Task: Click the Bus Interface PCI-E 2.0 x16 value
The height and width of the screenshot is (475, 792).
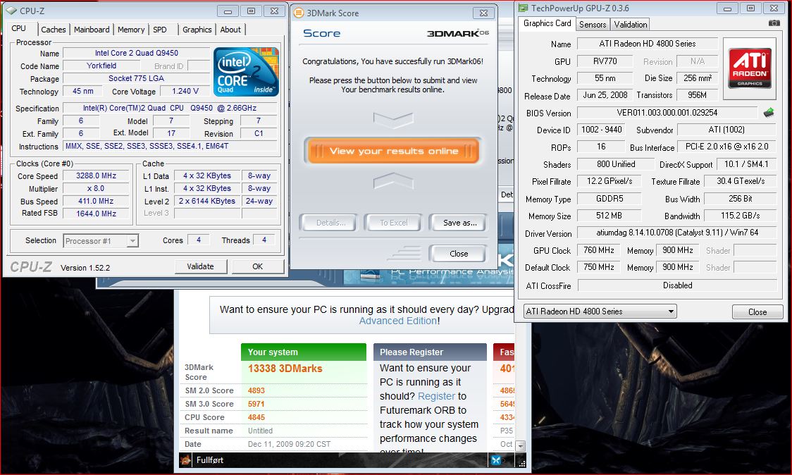Action: point(727,147)
